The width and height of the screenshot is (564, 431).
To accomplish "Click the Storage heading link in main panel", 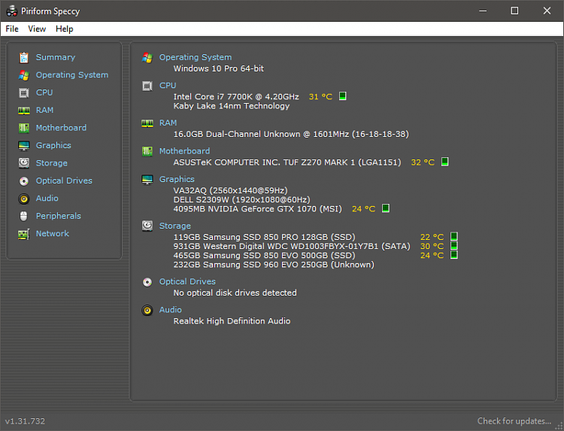I will pos(174,226).
